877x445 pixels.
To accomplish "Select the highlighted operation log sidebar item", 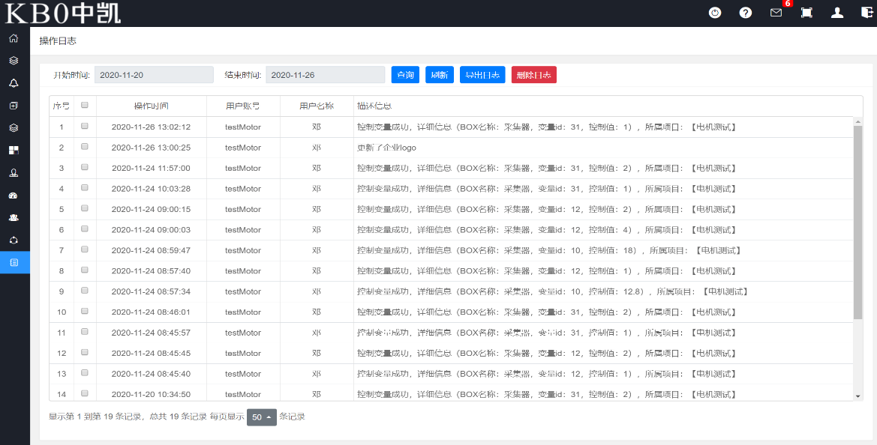I will 14,262.
